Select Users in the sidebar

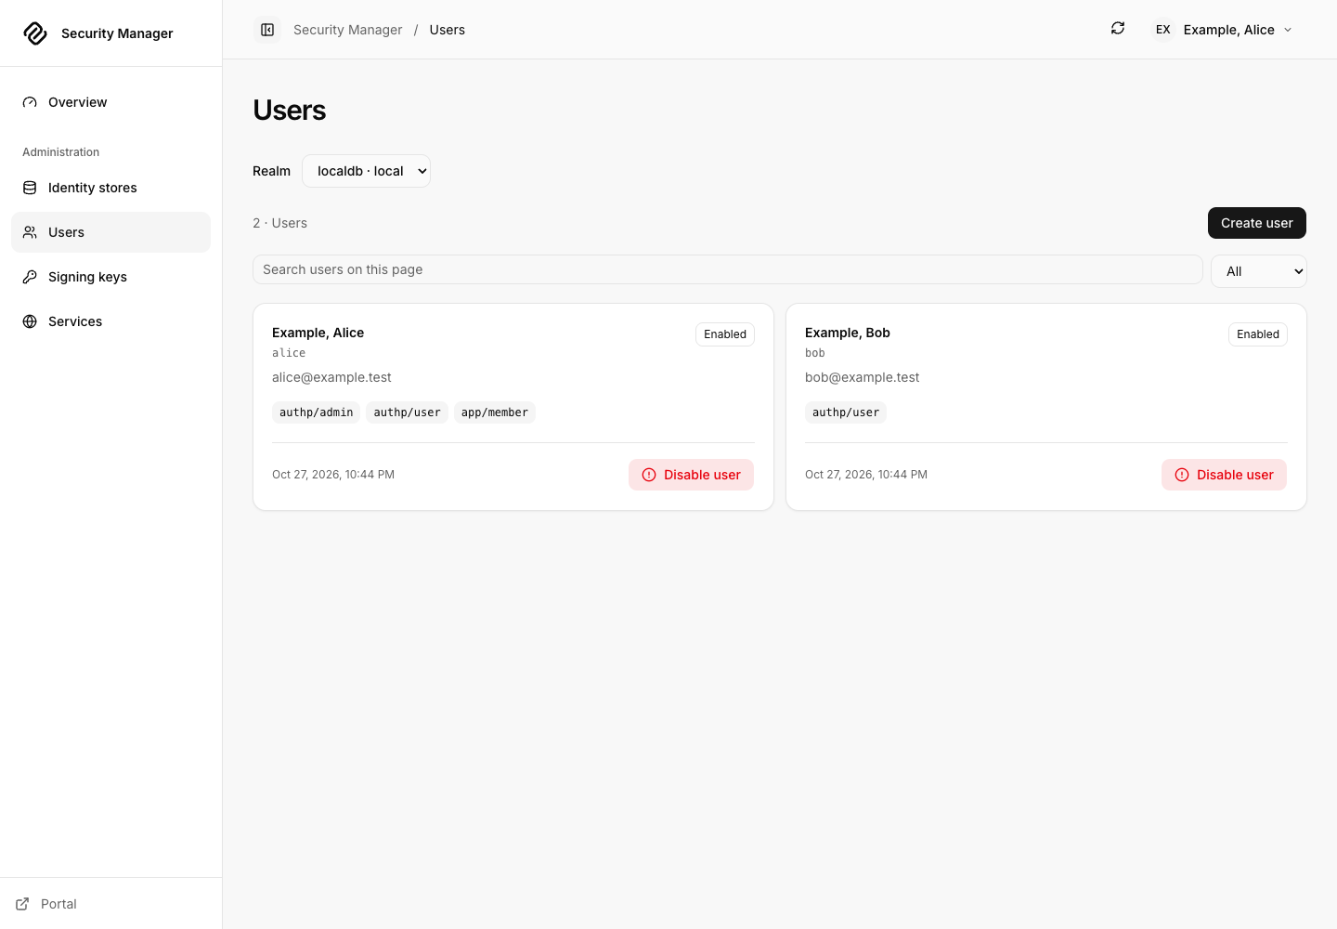point(110,232)
